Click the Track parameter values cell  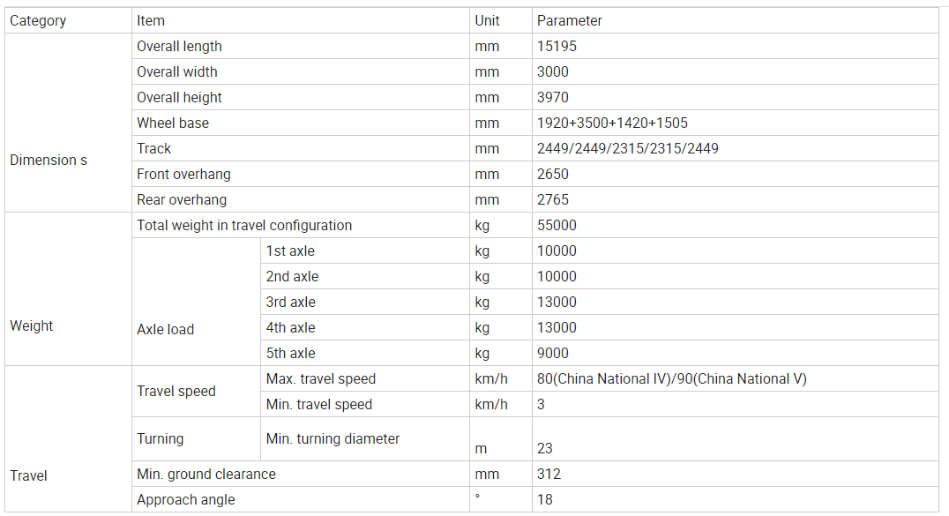click(627, 148)
